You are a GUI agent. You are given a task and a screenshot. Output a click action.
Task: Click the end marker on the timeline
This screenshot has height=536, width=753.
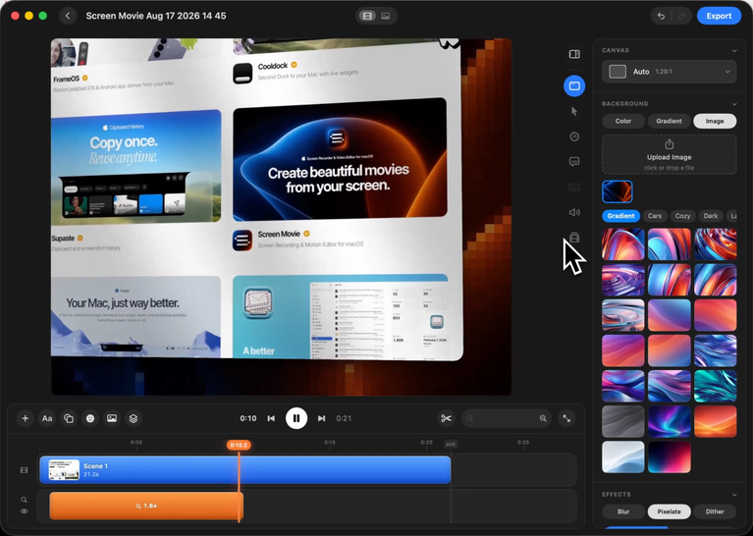(x=451, y=445)
